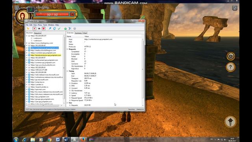
Task: Click the red plus next to health bar
Action: point(72,14)
